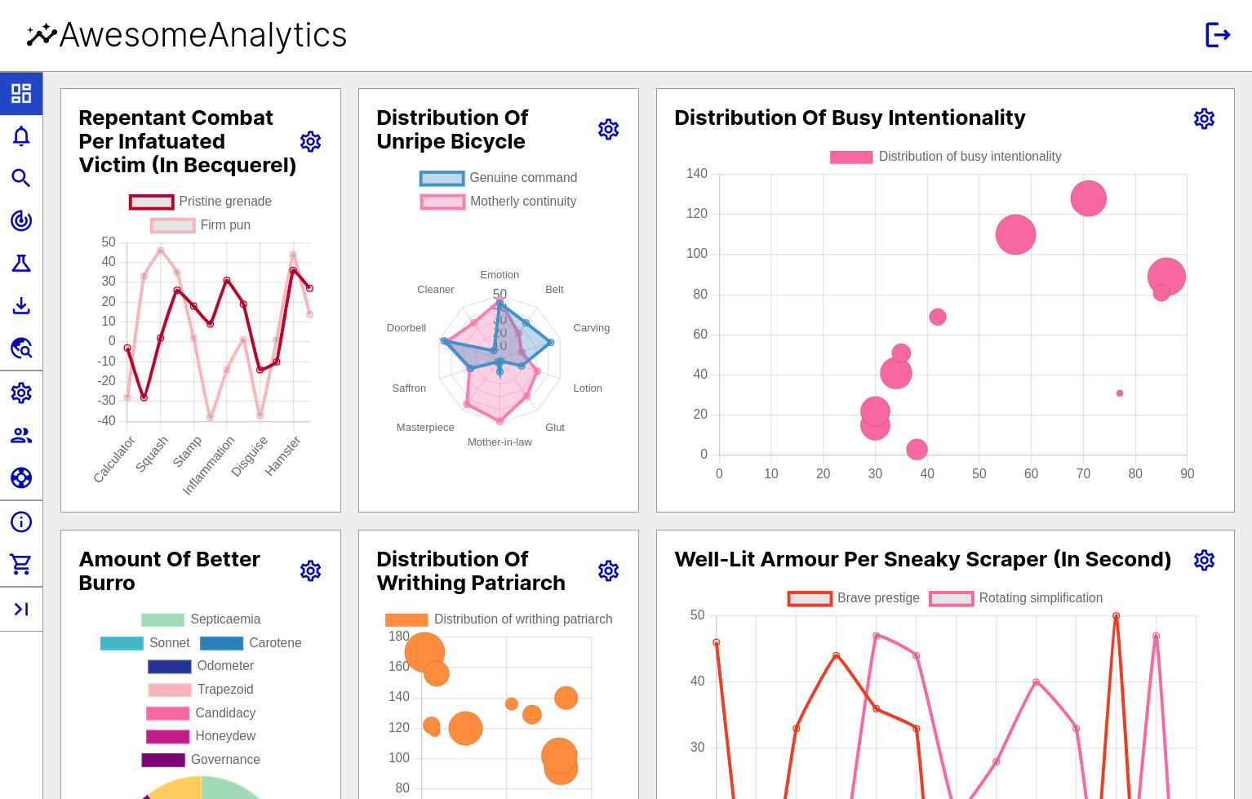Image resolution: width=1252 pixels, height=799 pixels.
Task: Click the info icon in sidebar
Action: click(21, 522)
